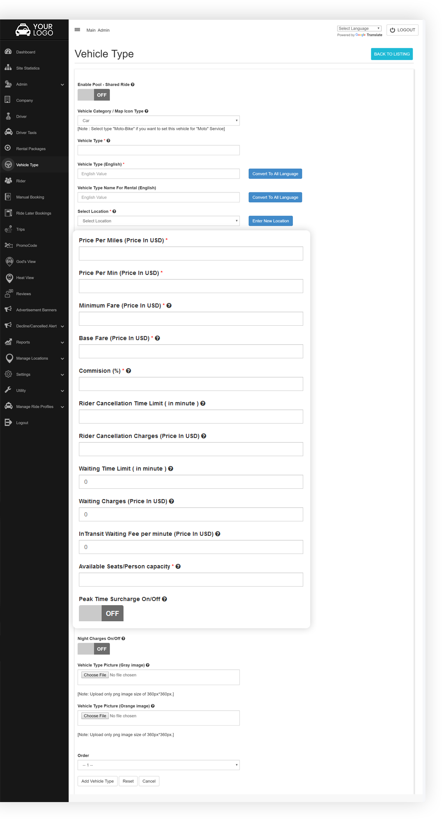Open the Rental Packages menu item
442x819 pixels.
point(31,149)
